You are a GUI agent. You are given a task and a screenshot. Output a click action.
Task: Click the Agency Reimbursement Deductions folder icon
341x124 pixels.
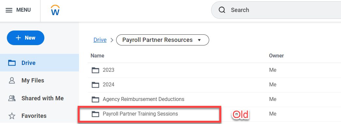pyautogui.click(x=95, y=99)
